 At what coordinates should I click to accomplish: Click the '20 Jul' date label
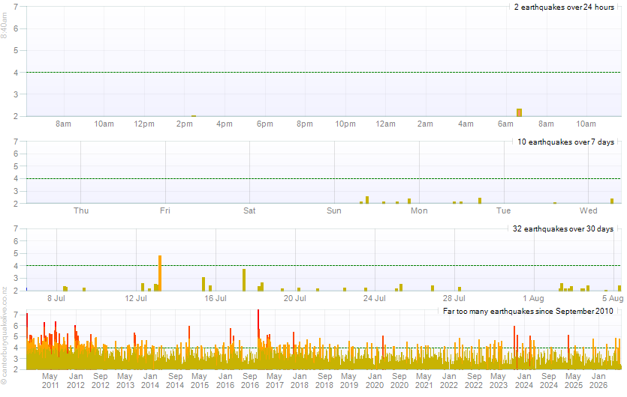coord(295,298)
